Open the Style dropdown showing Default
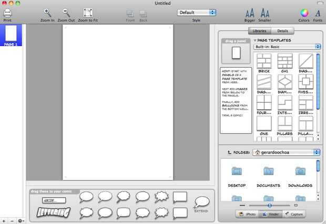 [x=197, y=13]
